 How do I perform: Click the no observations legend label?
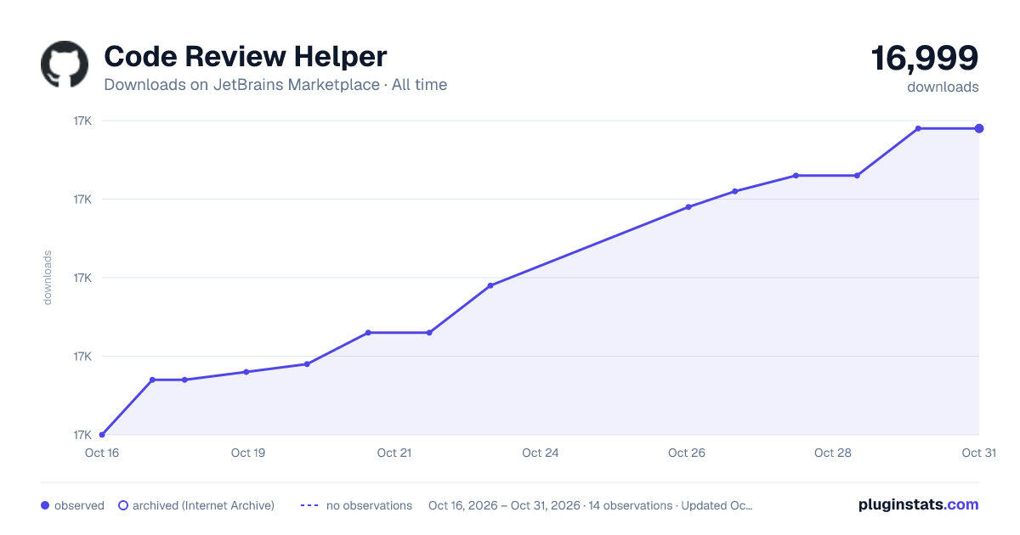(369, 505)
